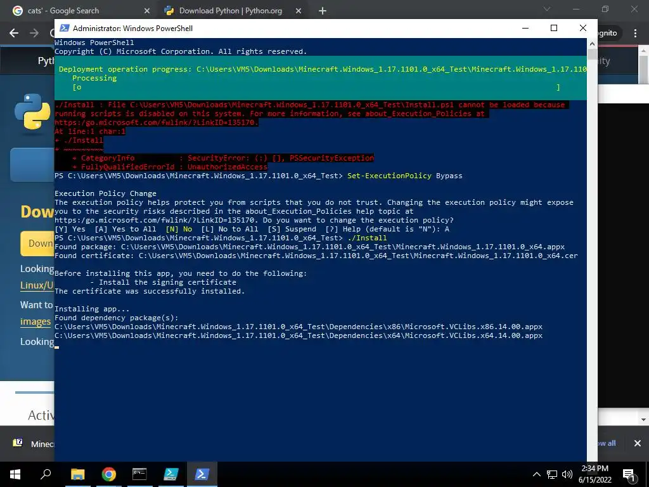Screen dimensions: 649x487
Task: Click Show all downloads link
Action: 607,443
